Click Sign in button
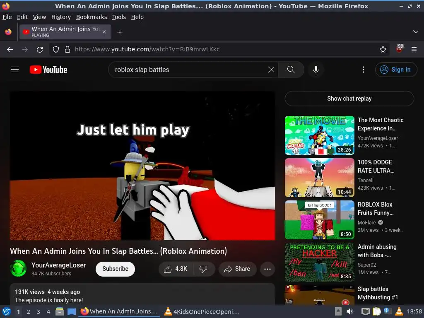Screen dimensions: 424x318 point(396,70)
